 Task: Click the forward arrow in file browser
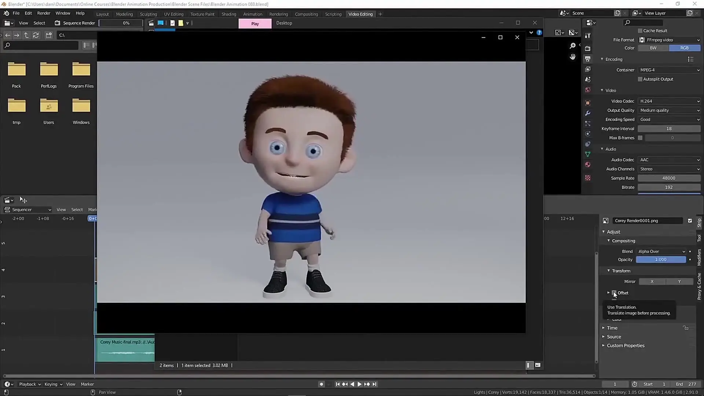click(16, 35)
